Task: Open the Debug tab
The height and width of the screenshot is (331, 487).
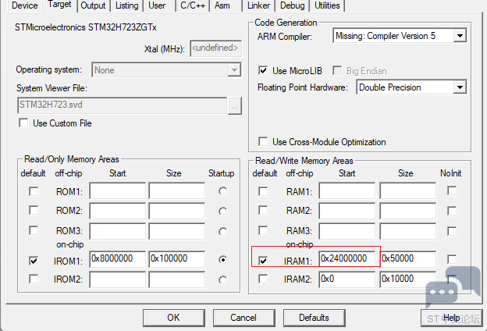Action: [x=292, y=5]
